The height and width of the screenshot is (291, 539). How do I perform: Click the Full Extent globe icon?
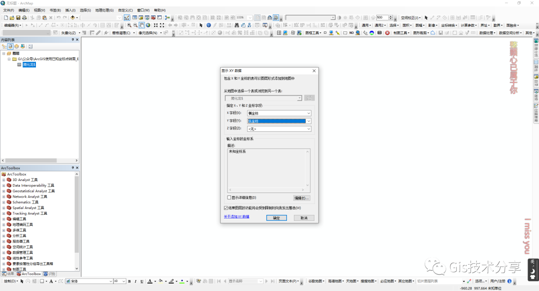click(x=148, y=25)
